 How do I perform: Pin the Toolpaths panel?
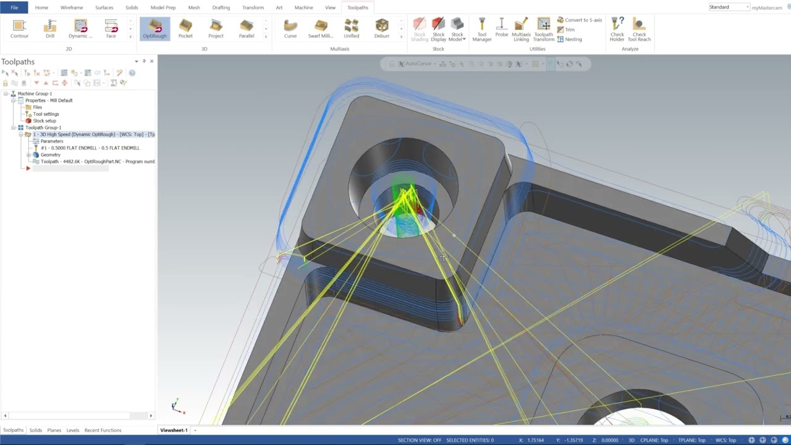tap(144, 61)
